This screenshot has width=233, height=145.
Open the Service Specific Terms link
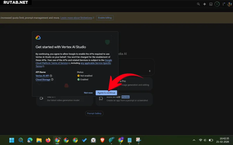[96, 63]
